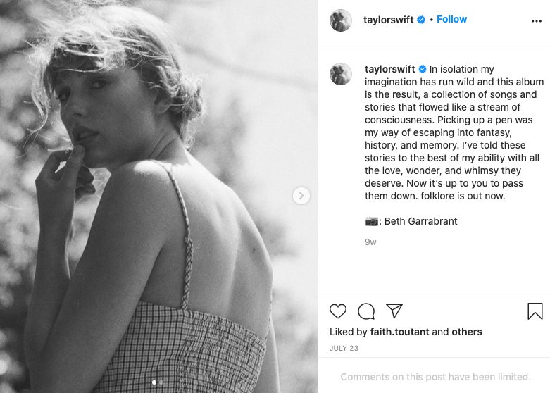
Task: Click the avatar beside the caption
Action: point(341,74)
